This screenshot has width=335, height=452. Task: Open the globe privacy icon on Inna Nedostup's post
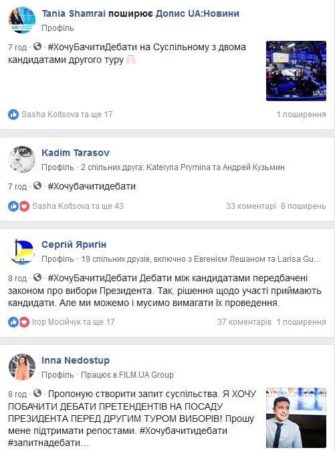(37, 393)
